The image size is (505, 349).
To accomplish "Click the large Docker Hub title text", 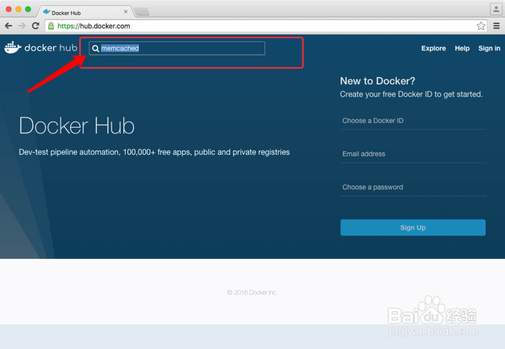I will [77, 125].
